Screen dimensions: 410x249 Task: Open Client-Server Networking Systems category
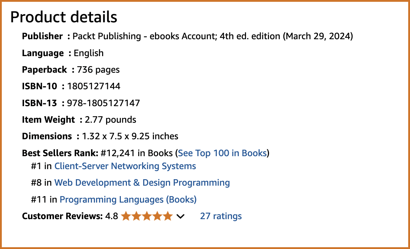(x=125, y=166)
